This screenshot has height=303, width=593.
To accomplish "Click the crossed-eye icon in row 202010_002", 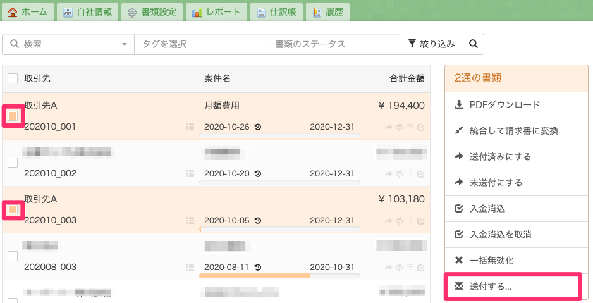I will tap(400, 174).
